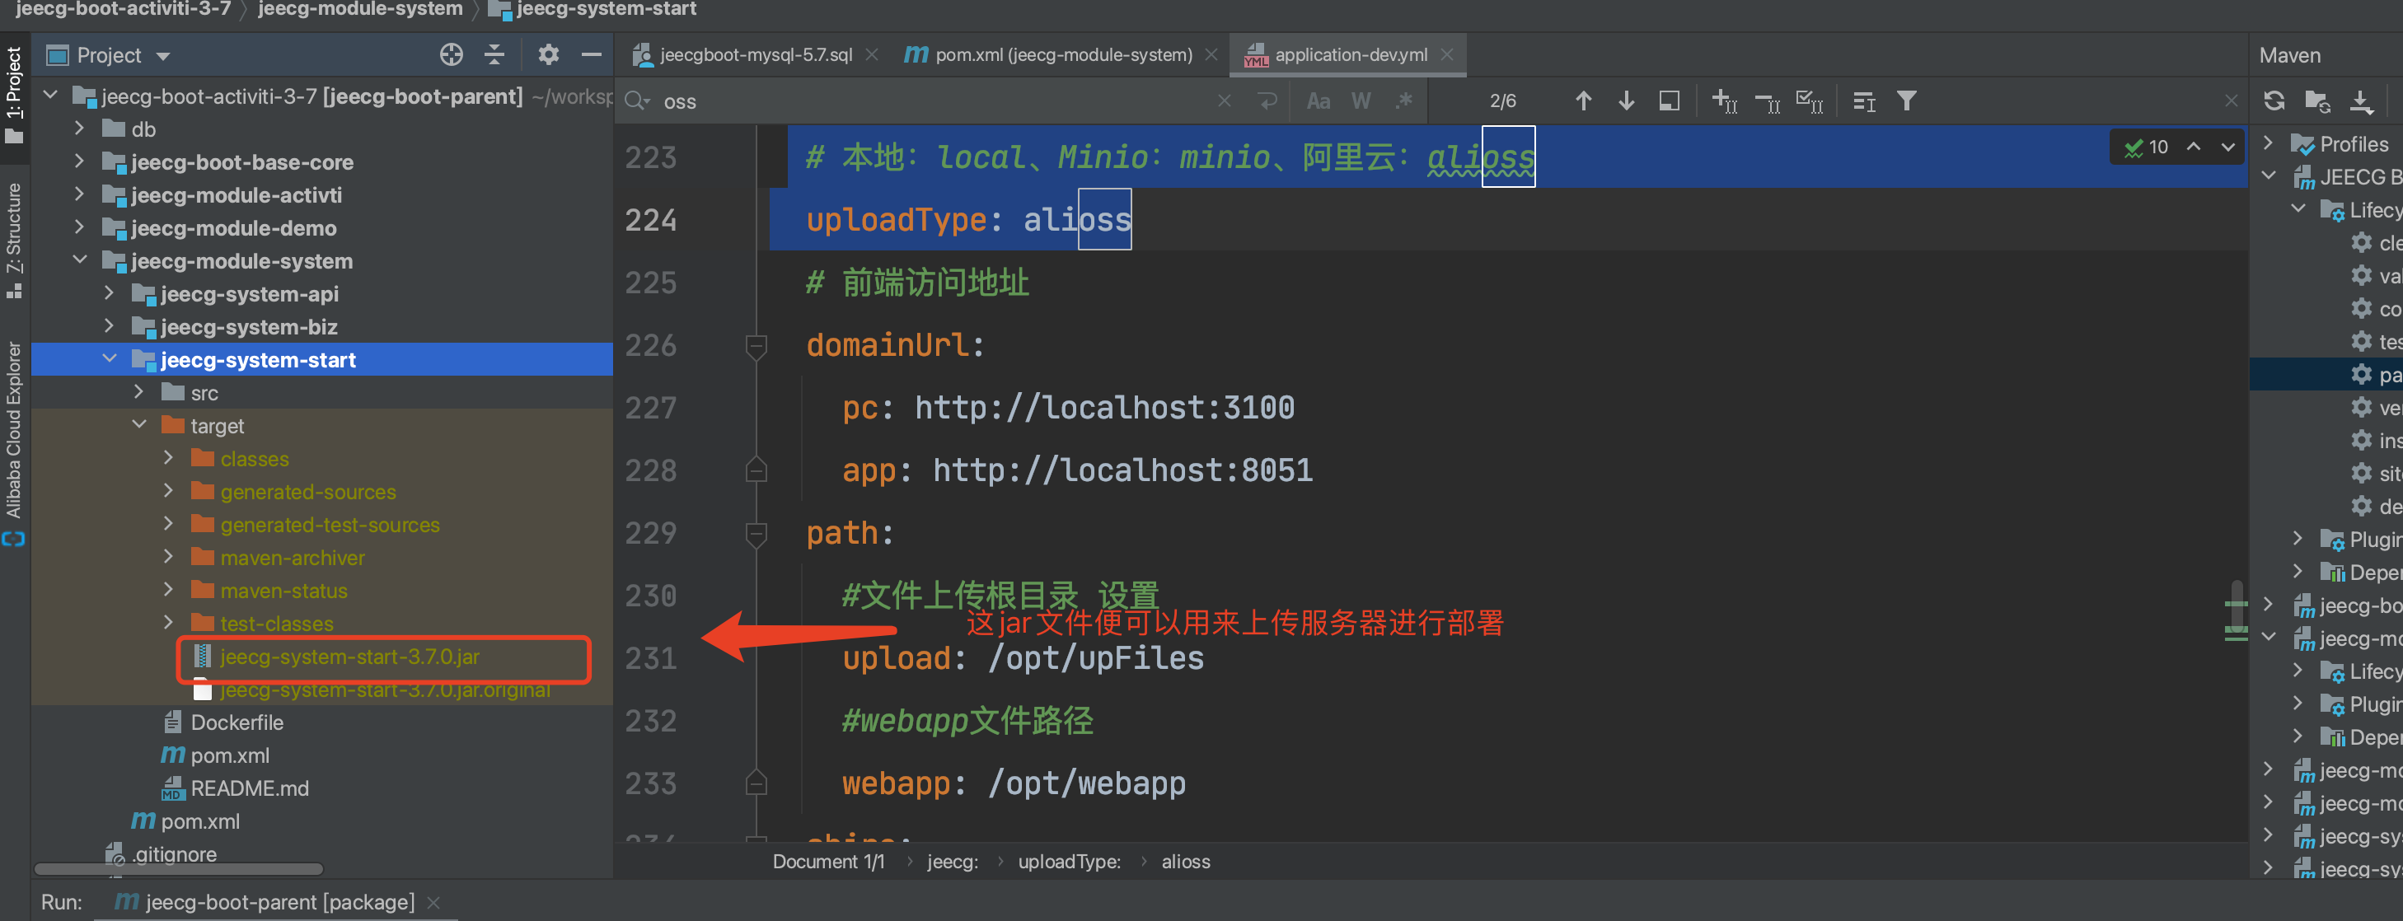This screenshot has height=921, width=2403.
Task: Unselect occurrence icon in search bar
Action: (x=1767, y=101)
